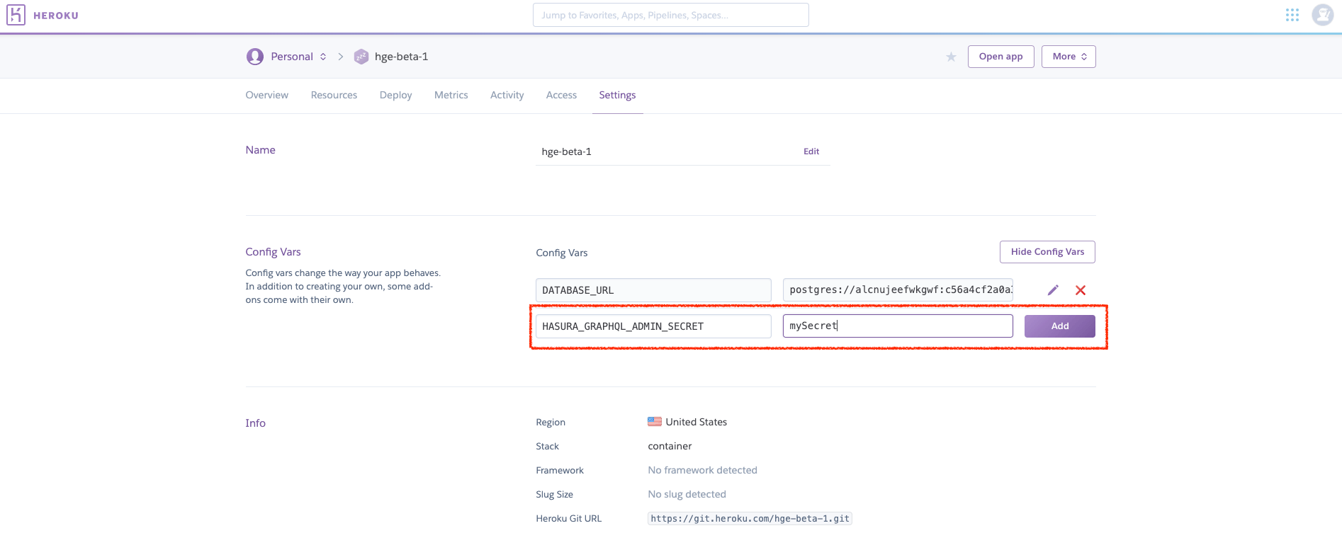Click the Personal account avatar icon
This screenshot has width=1342, height=545.
pos(254,57)
